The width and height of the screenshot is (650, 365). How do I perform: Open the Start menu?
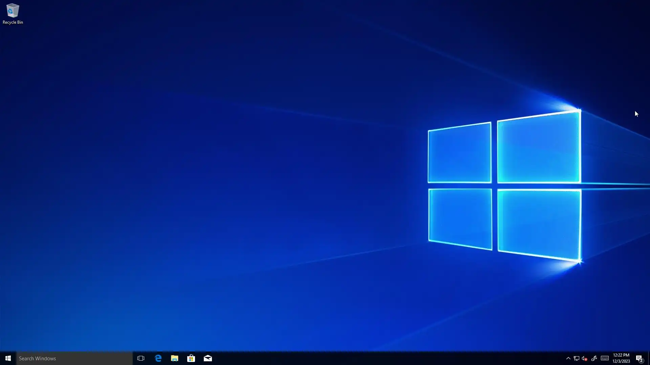[x=8, y=358]
